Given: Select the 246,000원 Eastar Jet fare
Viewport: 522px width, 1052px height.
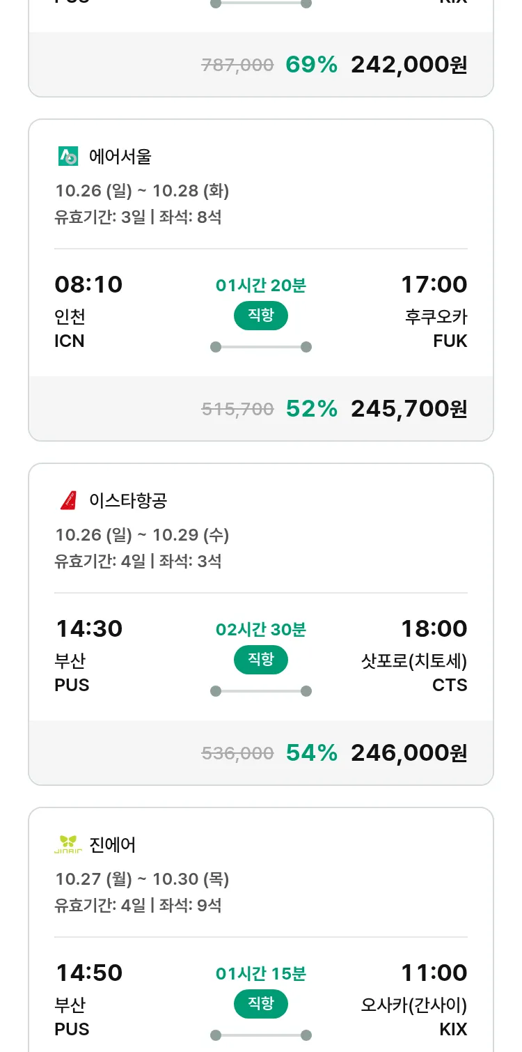Looking at the screenshot, I should tap(409, 753).
